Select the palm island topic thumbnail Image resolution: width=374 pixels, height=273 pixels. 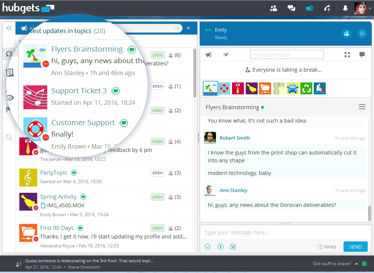point(210,88)
